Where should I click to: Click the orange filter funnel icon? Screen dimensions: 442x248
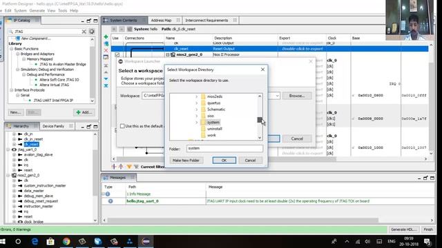point(129,167)
